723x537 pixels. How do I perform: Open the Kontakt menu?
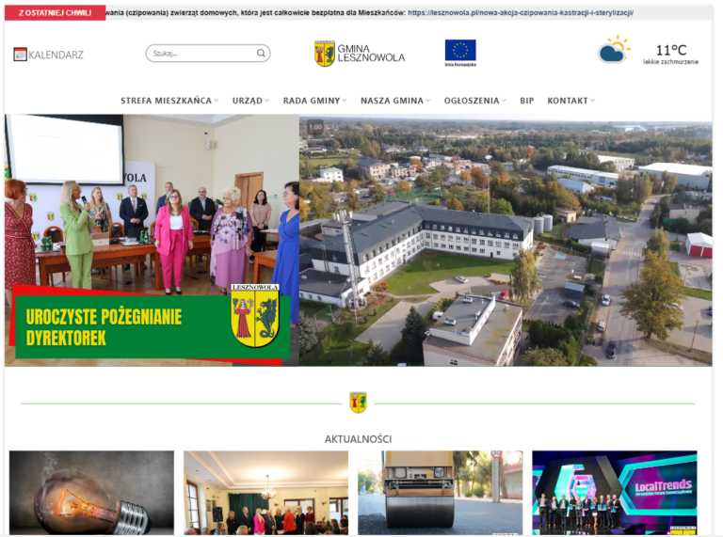[570, 101]
